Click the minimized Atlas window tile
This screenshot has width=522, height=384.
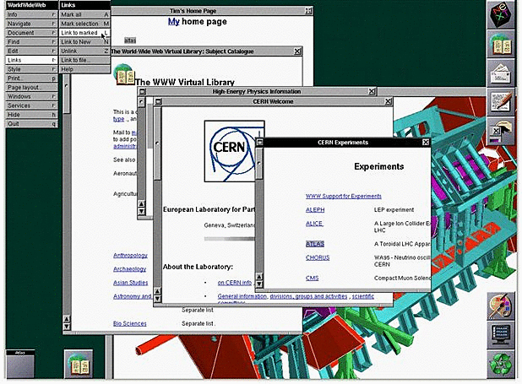(20, 364)
